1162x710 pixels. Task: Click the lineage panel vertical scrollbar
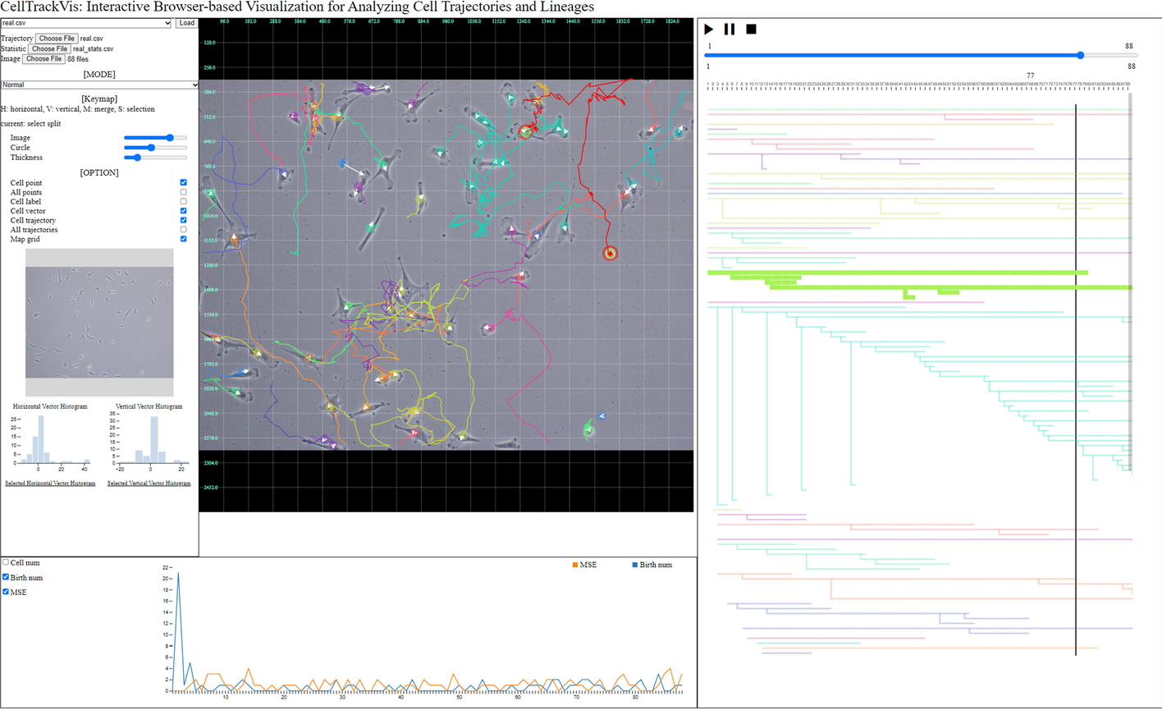pyautogui.click(x=1132, y=282)
